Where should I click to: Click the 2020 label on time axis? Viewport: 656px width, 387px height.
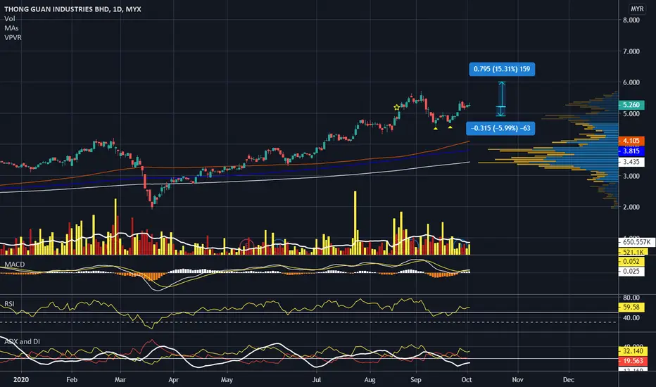coord(21,379)
